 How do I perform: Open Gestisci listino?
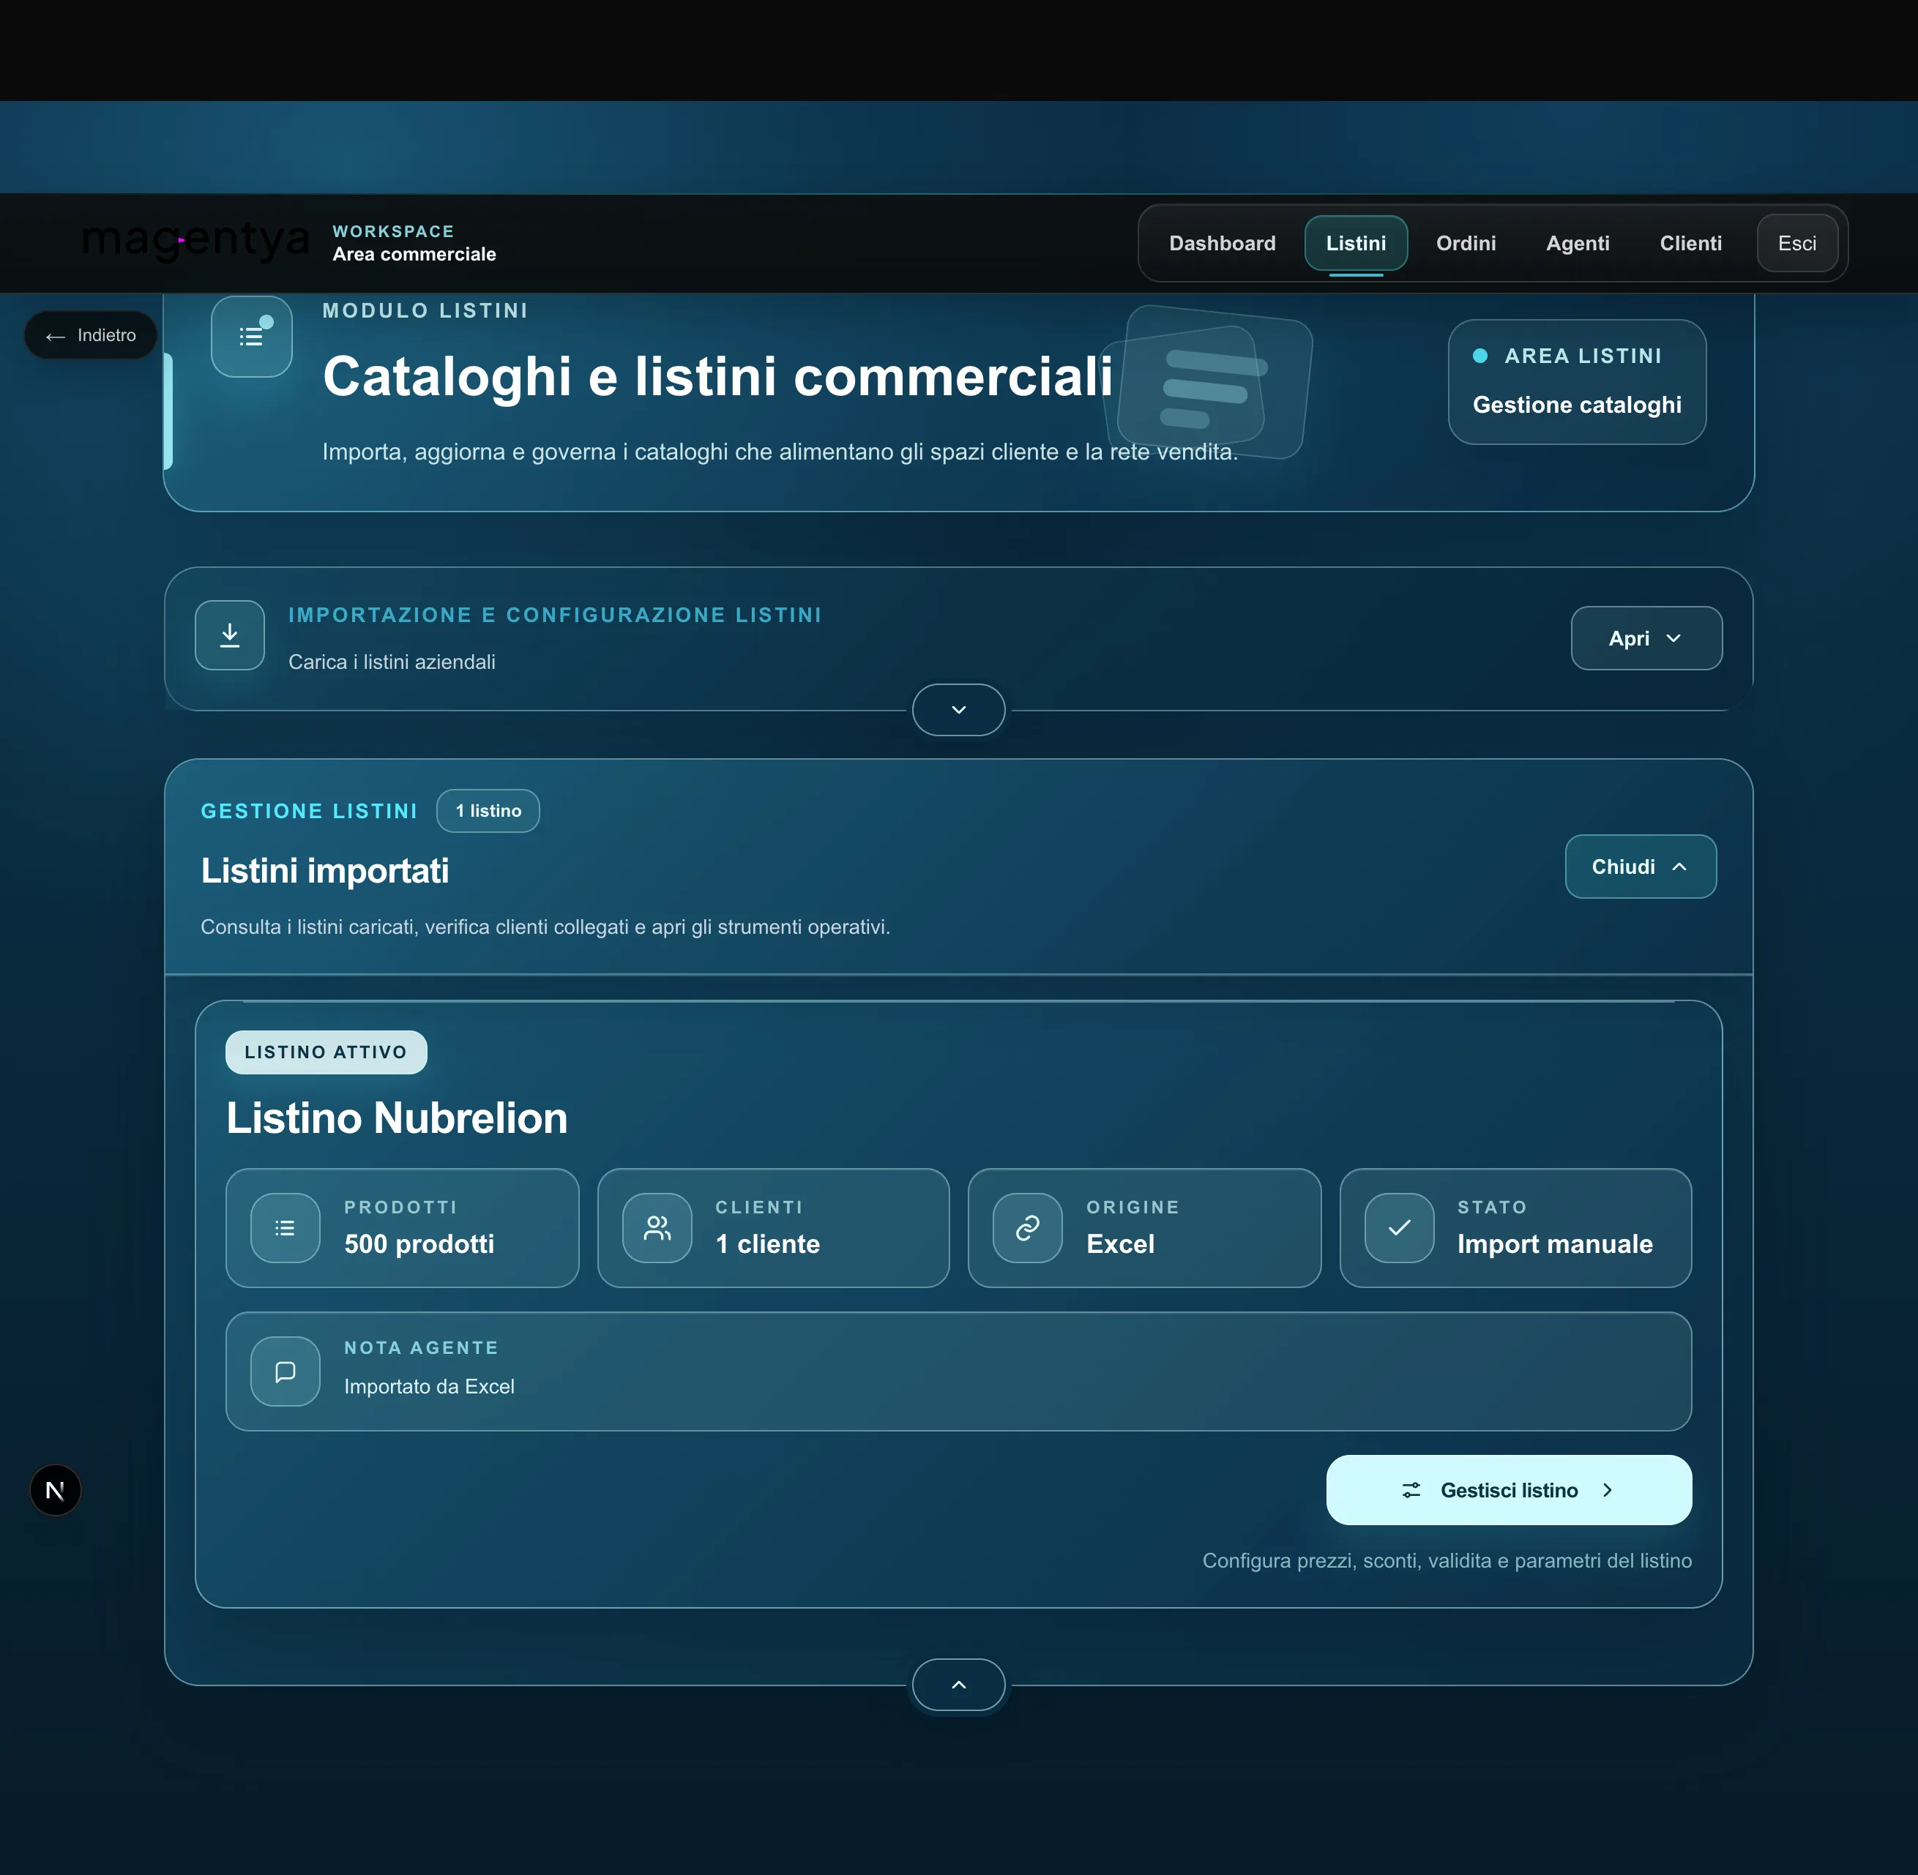[1508, 1490]
